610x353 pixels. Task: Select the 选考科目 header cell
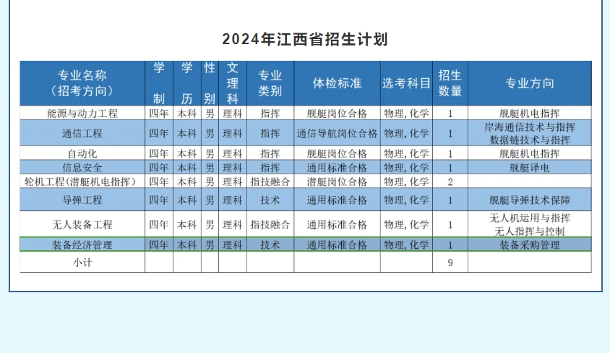click(x=406, y=83)
